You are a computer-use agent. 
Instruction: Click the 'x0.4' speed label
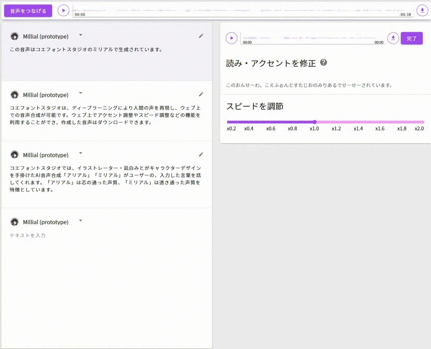pyautogui.click(x=249, y=128)
